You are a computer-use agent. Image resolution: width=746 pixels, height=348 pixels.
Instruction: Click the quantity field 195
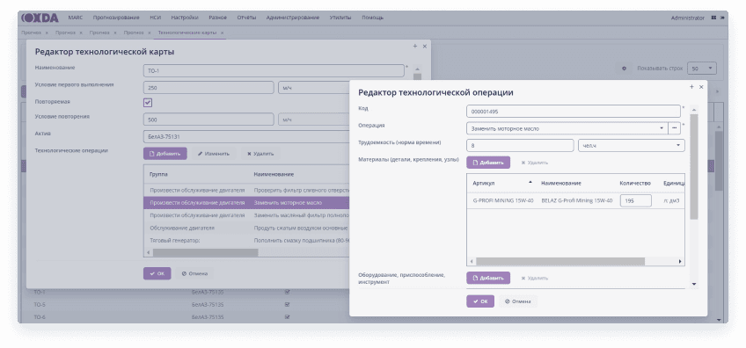(636, 200)
